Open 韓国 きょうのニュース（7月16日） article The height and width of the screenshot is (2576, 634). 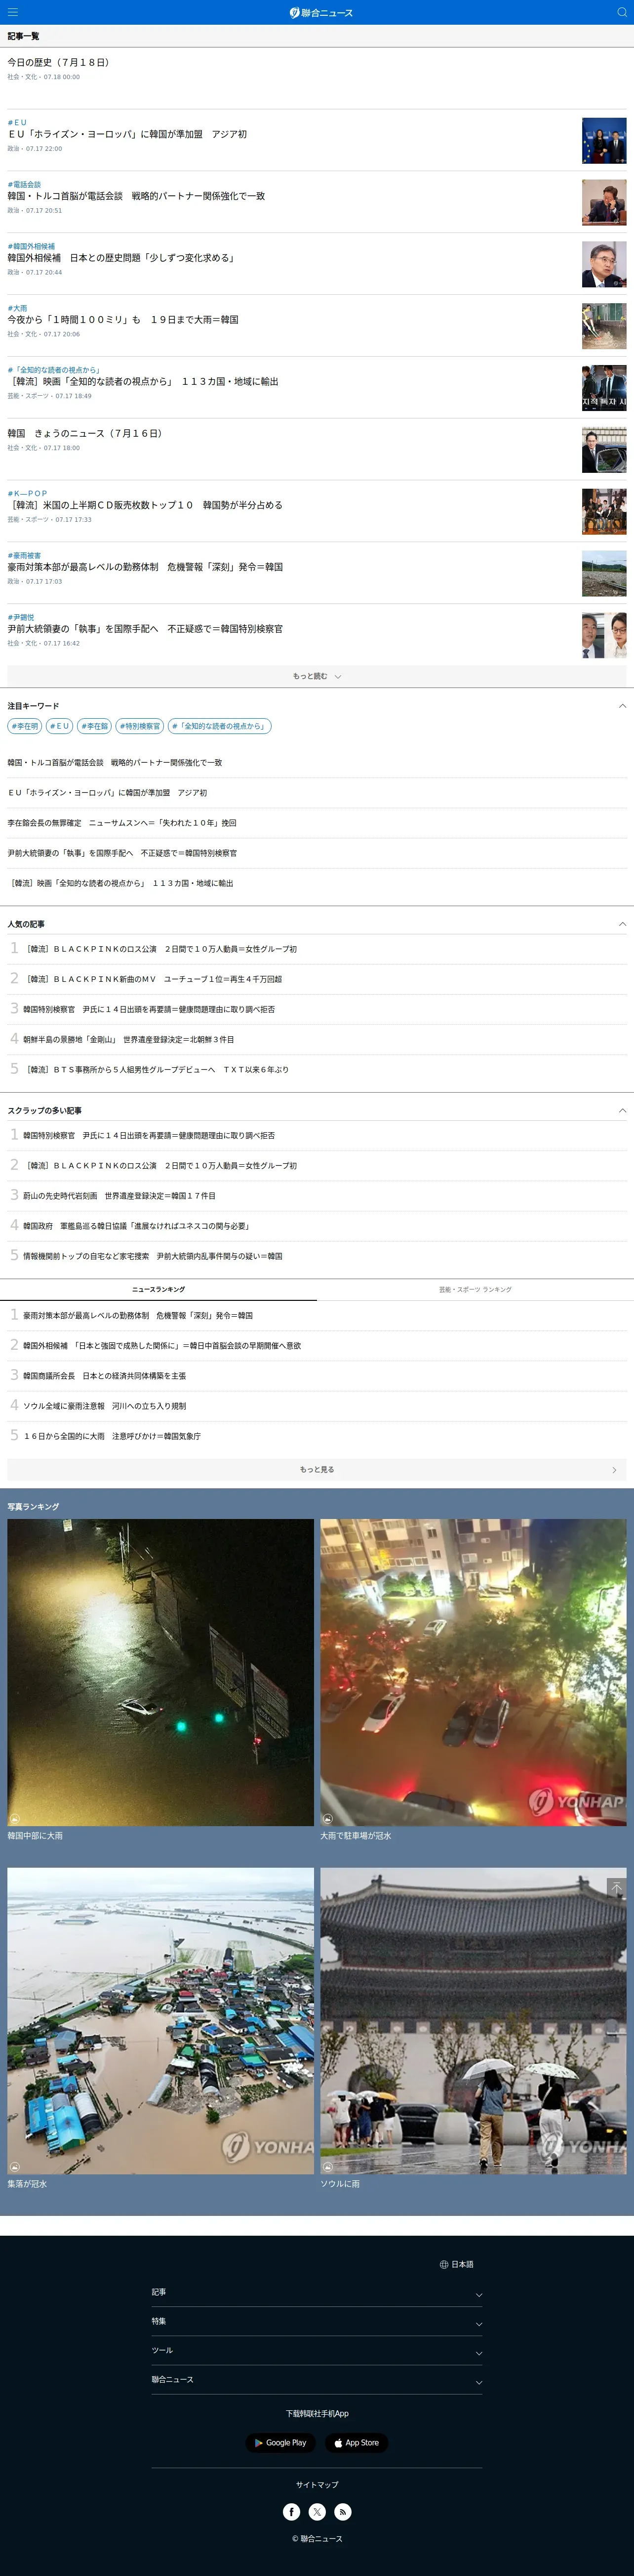pyautogui.click(x=85, y=433)
